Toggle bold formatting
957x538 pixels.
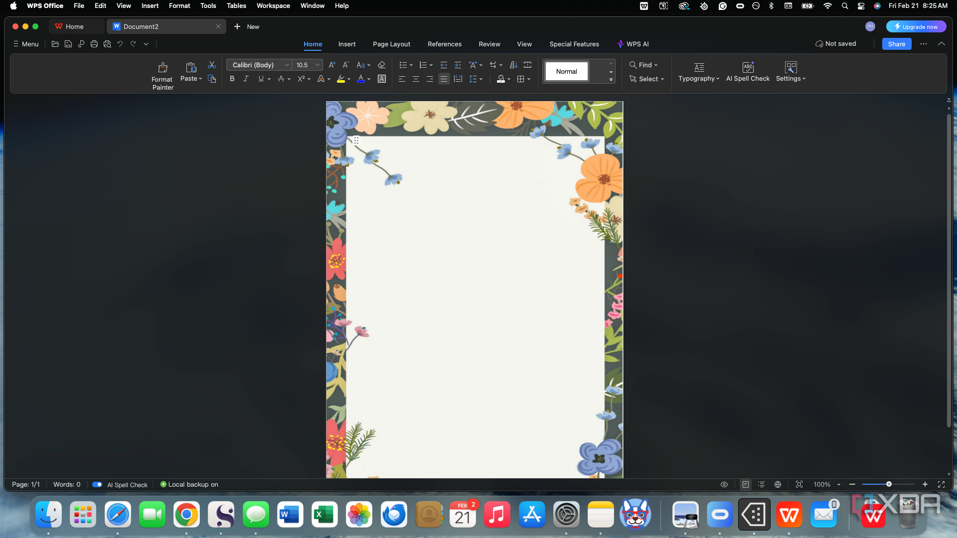point(232,79)
